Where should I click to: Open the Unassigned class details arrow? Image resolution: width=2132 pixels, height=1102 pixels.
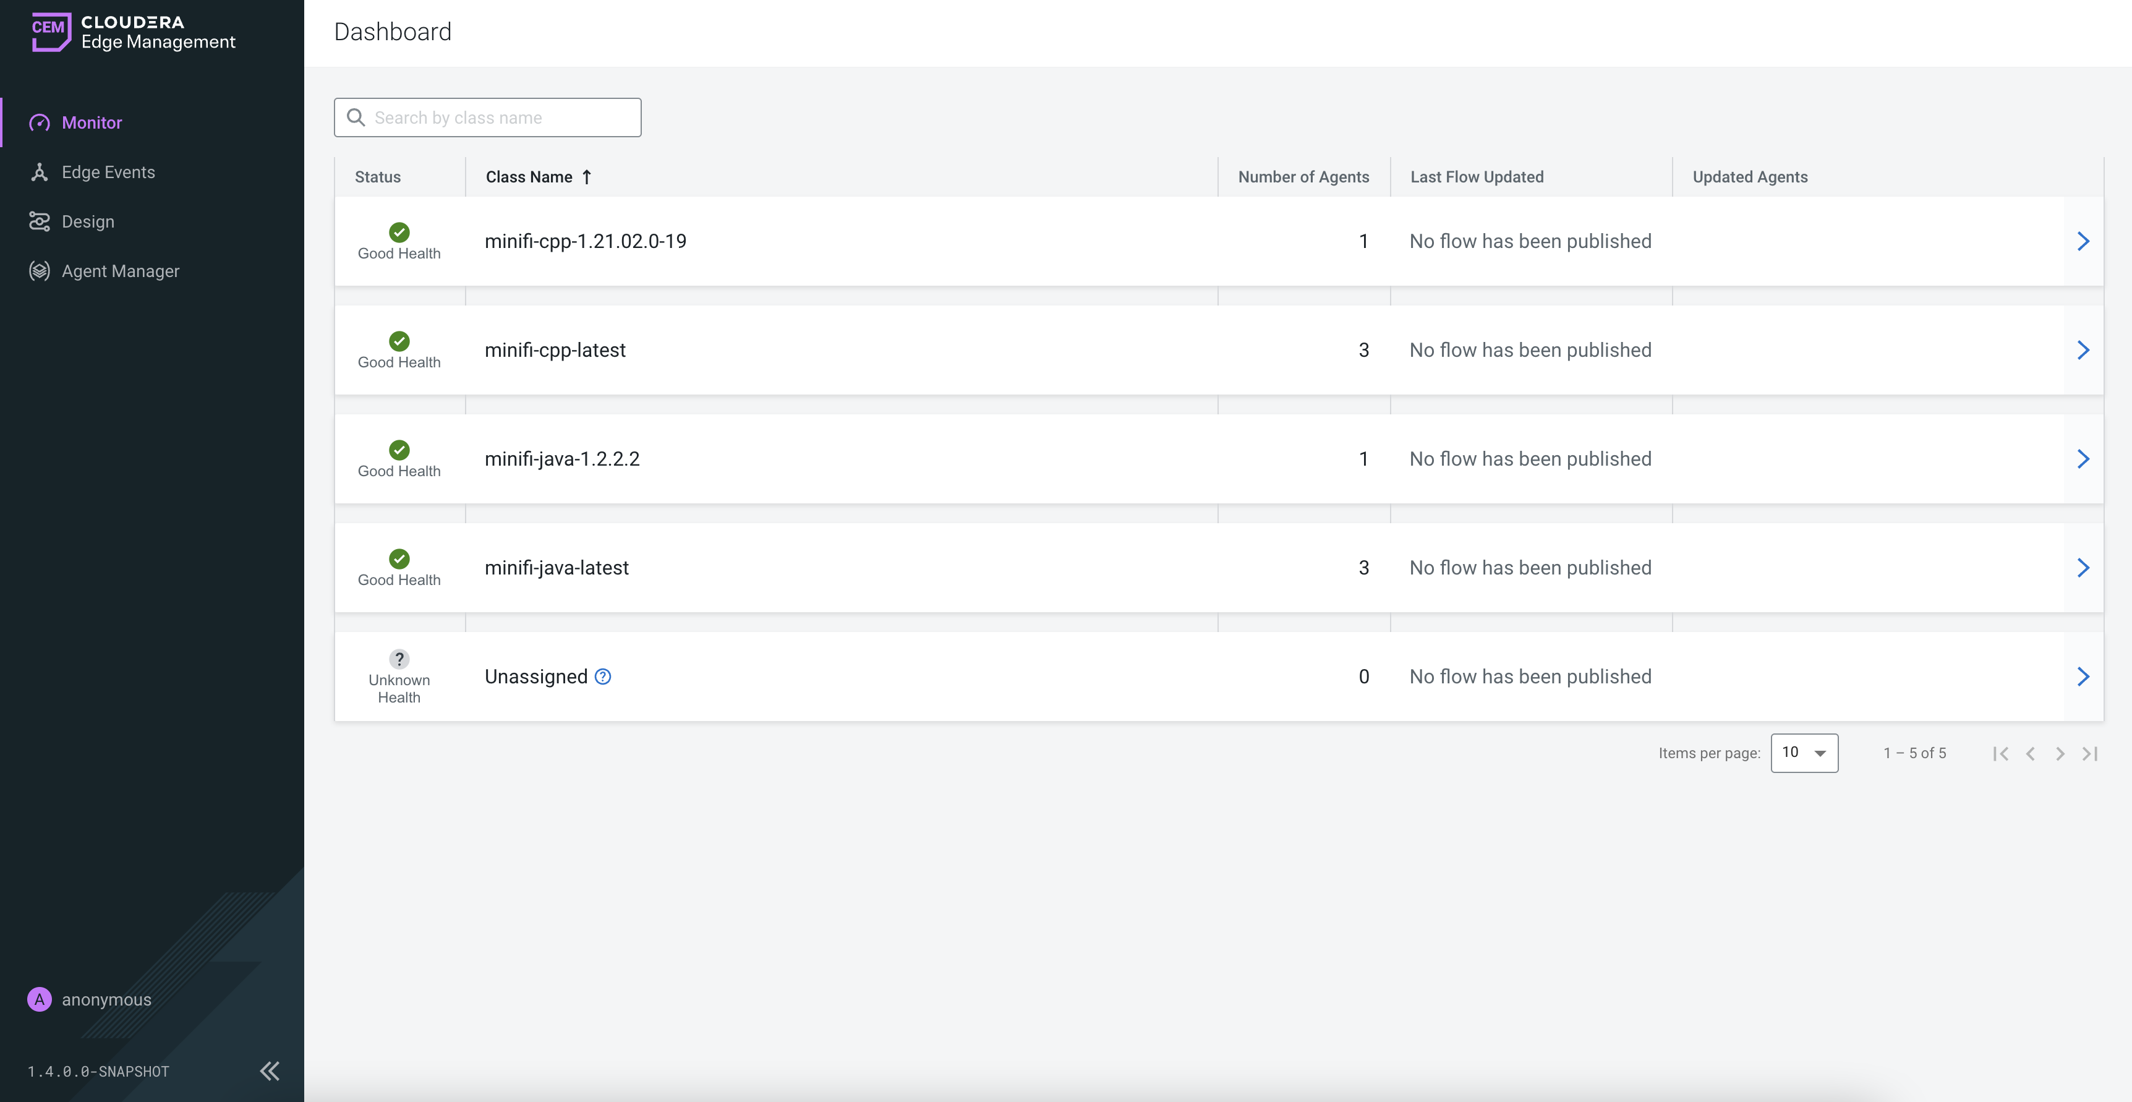pyautogui.click(x=2083, y=677)
